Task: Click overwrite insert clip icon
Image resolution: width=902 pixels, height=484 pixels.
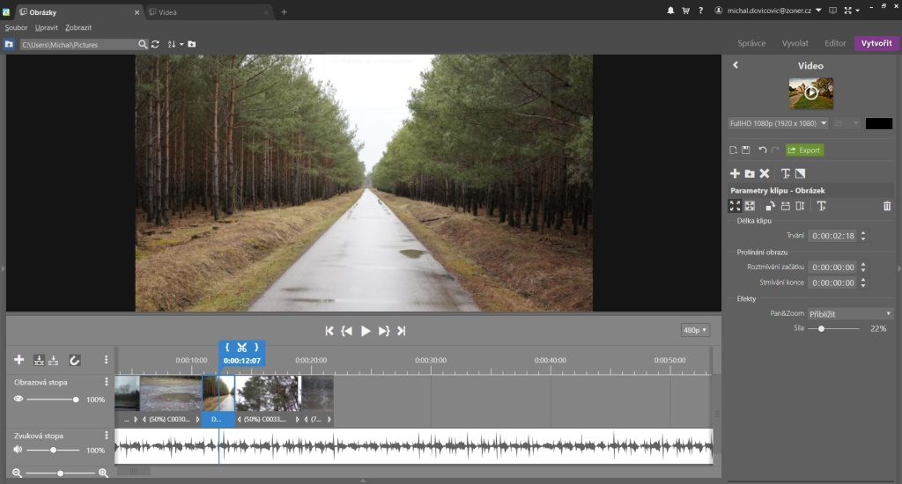Action: [54, 361]
